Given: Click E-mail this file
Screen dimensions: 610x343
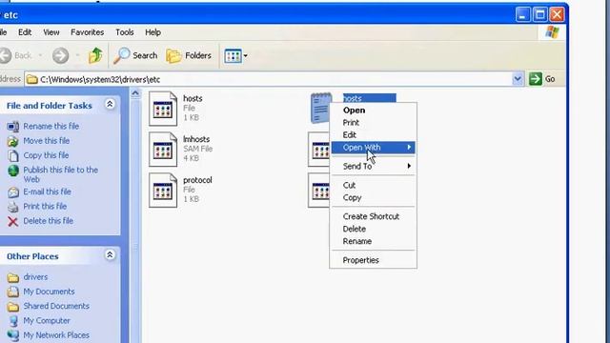Looking at the screenshot, I should point(47,192).
